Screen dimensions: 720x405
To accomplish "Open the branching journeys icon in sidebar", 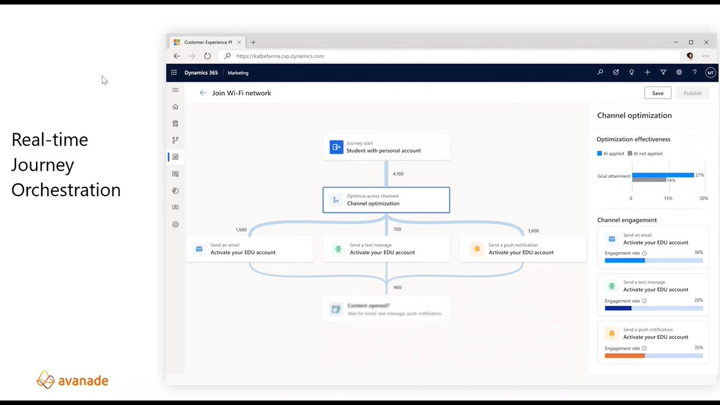I will point(175,140).
